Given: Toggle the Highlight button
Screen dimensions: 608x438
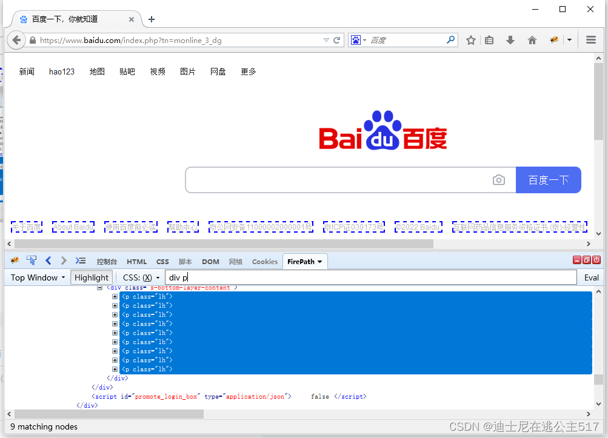Looking at the screenshot, I should [92, 277].
